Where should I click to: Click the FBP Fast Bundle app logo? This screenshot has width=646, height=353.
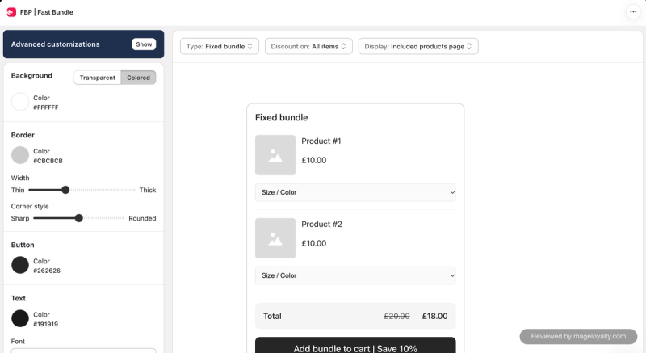[x=11, y=12]
